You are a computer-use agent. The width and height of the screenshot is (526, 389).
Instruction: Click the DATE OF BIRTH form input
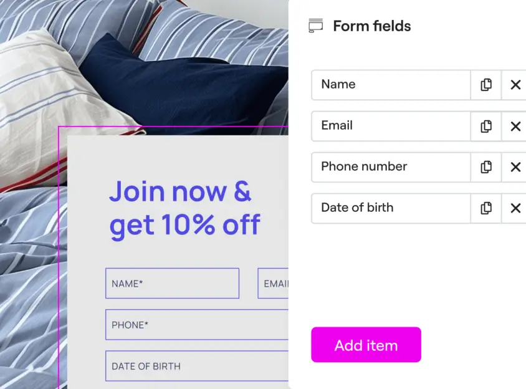coord(196,366)
